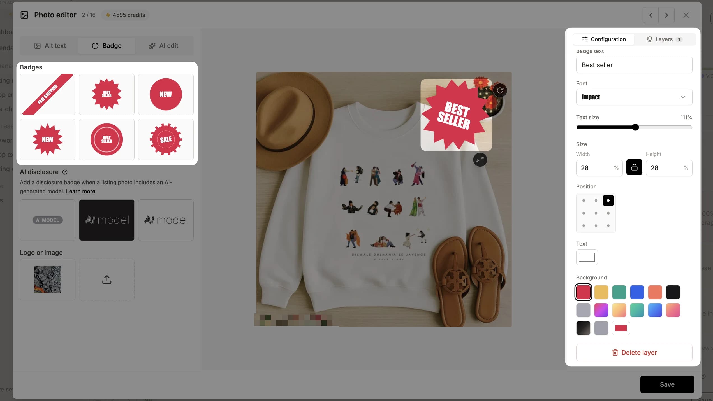Click the Save button
The width and height of the screenshot is (713, 401).
click(667, 384)
